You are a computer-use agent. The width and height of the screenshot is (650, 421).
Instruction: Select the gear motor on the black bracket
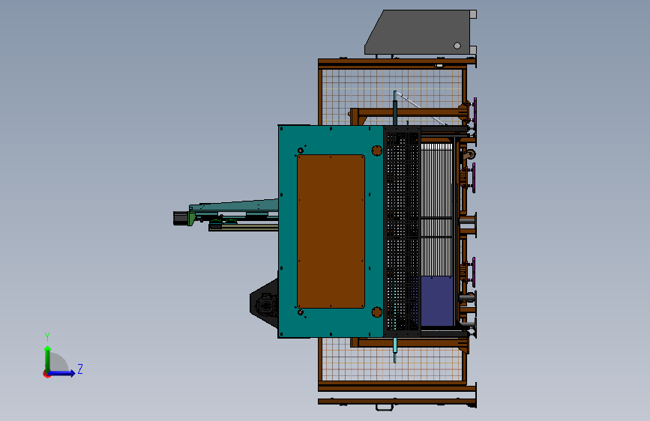(267, 306)
